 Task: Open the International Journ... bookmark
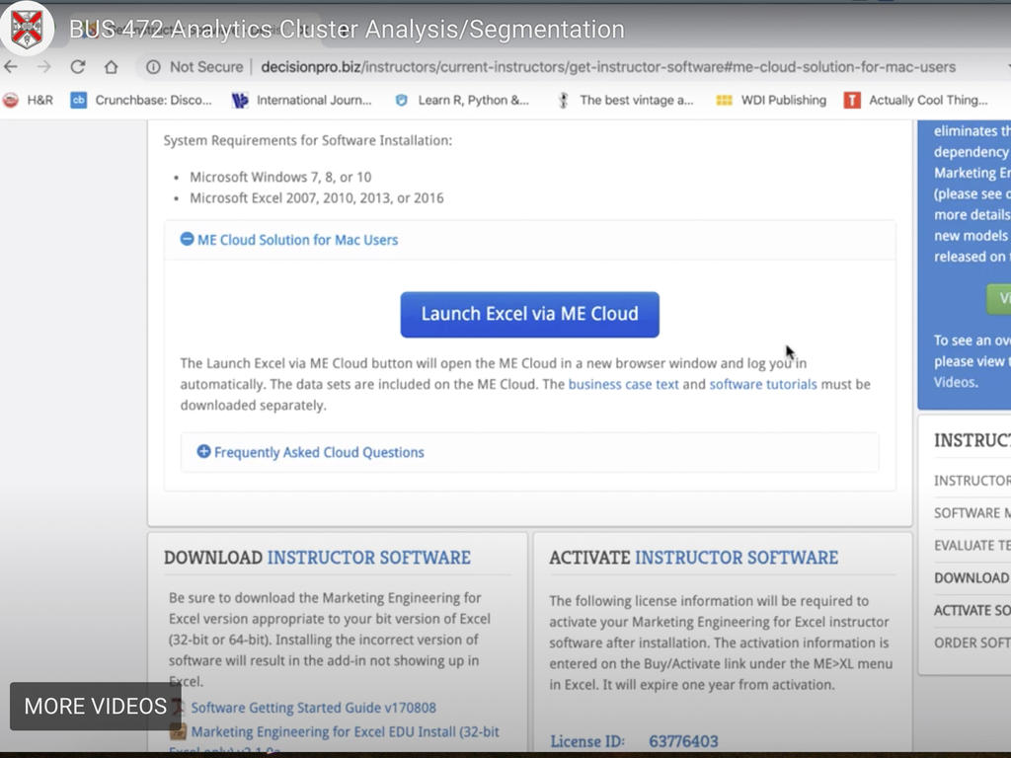point(302,100)
